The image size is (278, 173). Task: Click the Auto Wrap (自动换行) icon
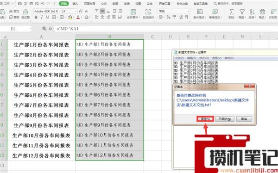click(148, 12)
